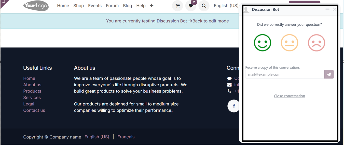Open the English (US) language dropdown
This screenshot has width=344, height=145.
pos(226,6)
